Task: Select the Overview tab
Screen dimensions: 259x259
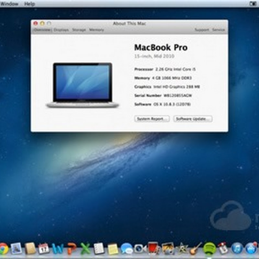Action: (42, 30)
